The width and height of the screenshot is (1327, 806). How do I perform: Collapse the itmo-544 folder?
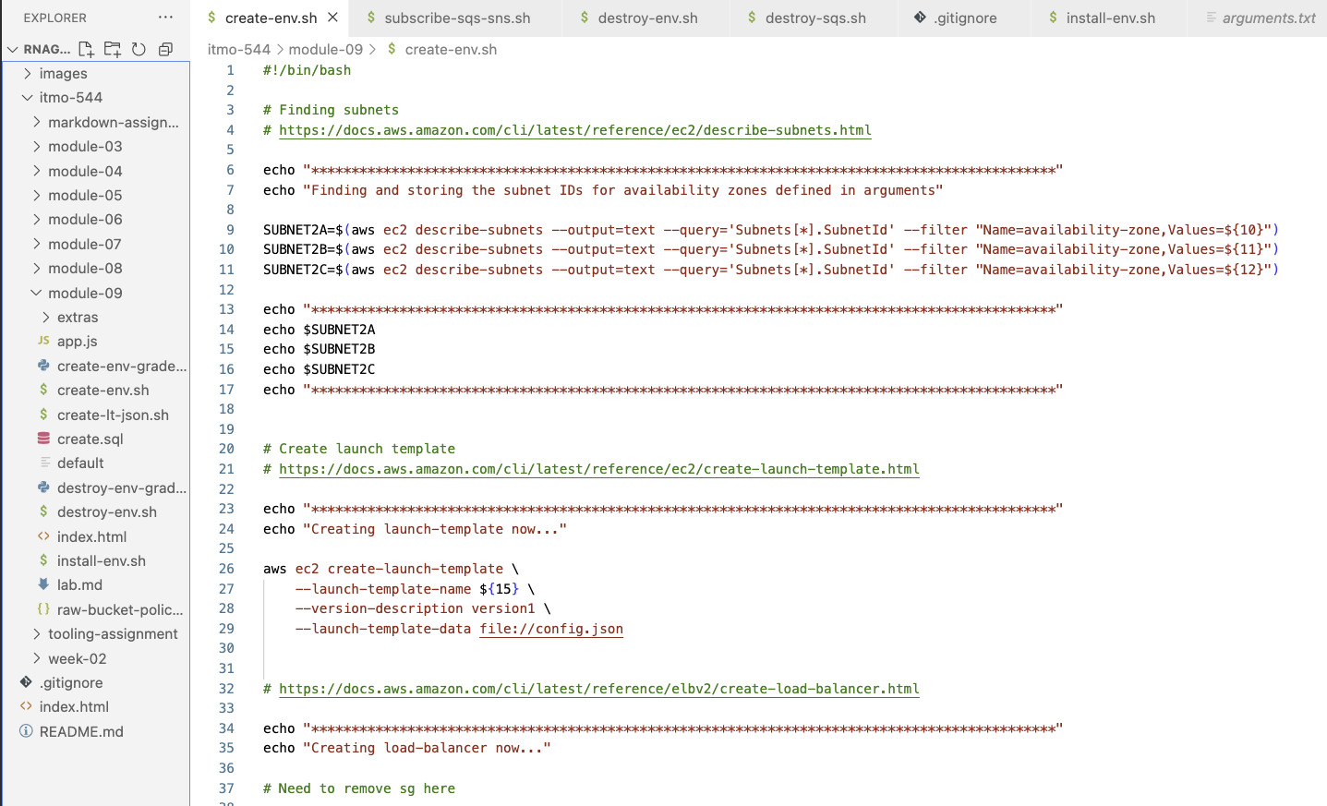point(70,97)
